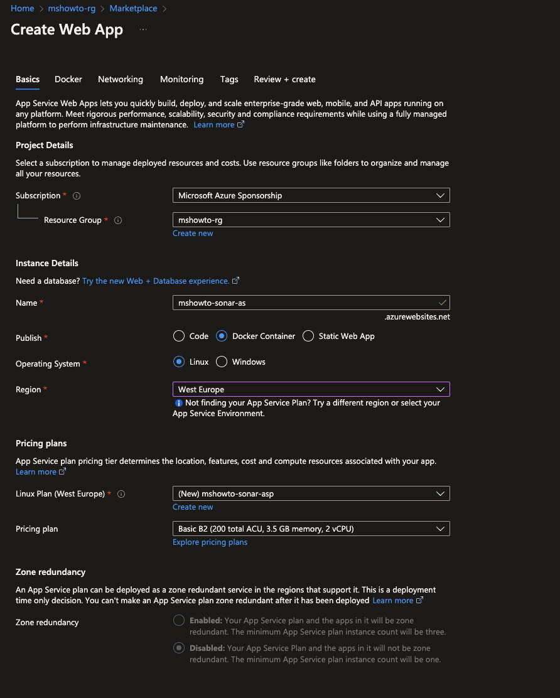Click the Linux Plan info icon
The height and width of the screenshot is (698, 560).
[x=121, y=494]
